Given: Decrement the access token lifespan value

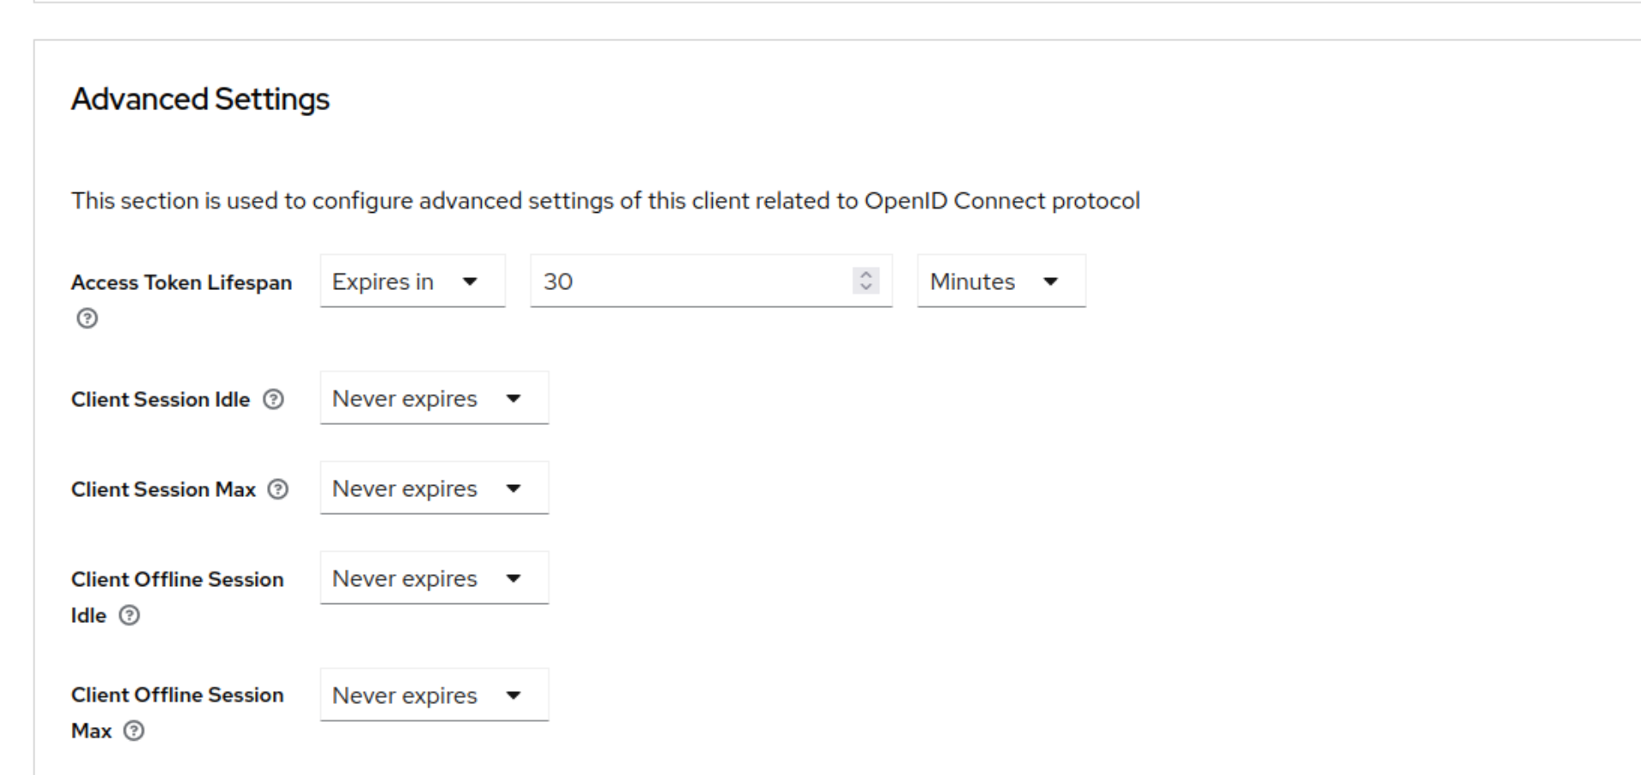Looking at the screenshot, I should 866,287.
